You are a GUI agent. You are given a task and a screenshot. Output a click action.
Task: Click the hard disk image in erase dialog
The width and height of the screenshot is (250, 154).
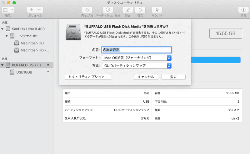(73, 32)
